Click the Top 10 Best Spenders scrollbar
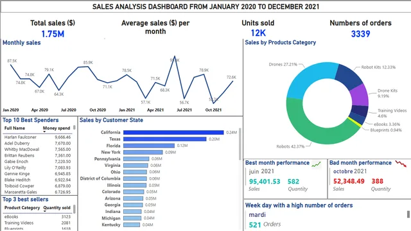Viewport: 411px width, 231px height. pos(74,128)
